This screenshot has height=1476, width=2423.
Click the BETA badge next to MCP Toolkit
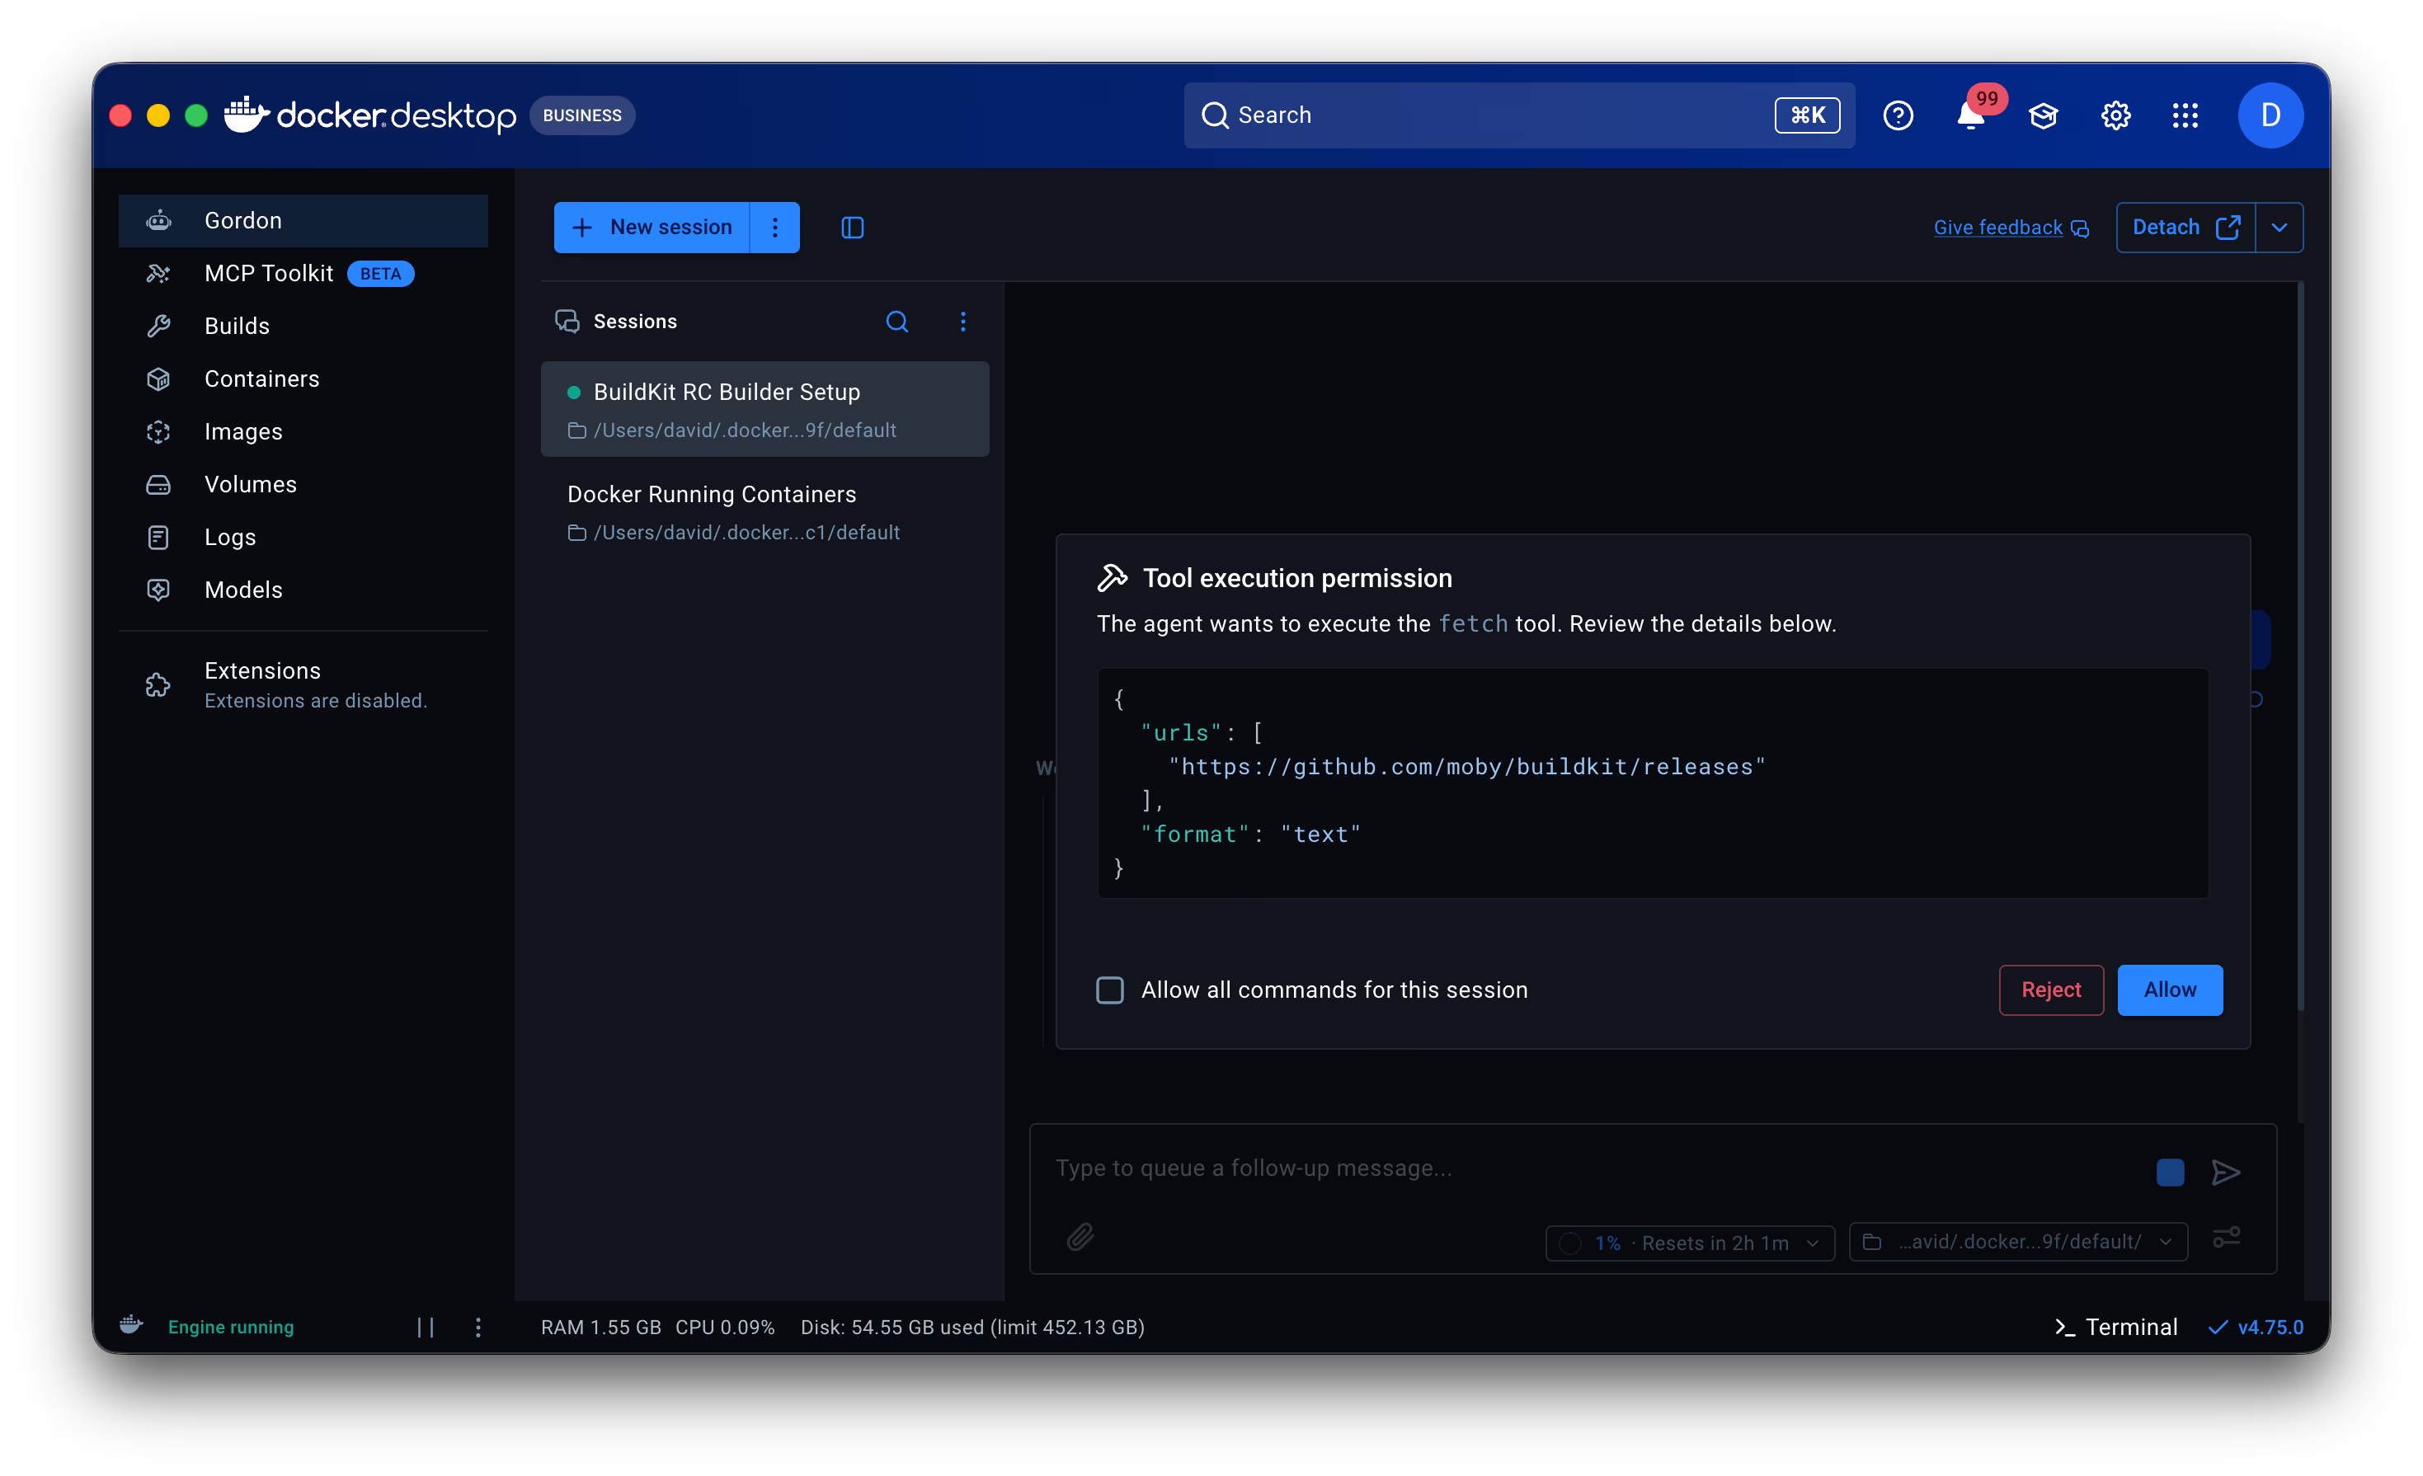point(380,274)
